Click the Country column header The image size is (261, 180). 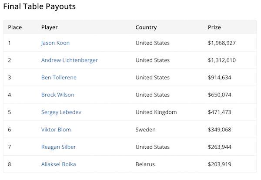146,27
